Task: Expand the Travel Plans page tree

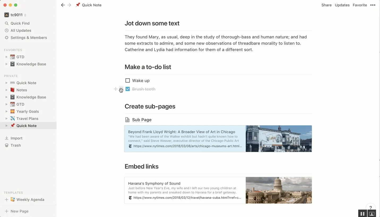Action: (7, 119)
